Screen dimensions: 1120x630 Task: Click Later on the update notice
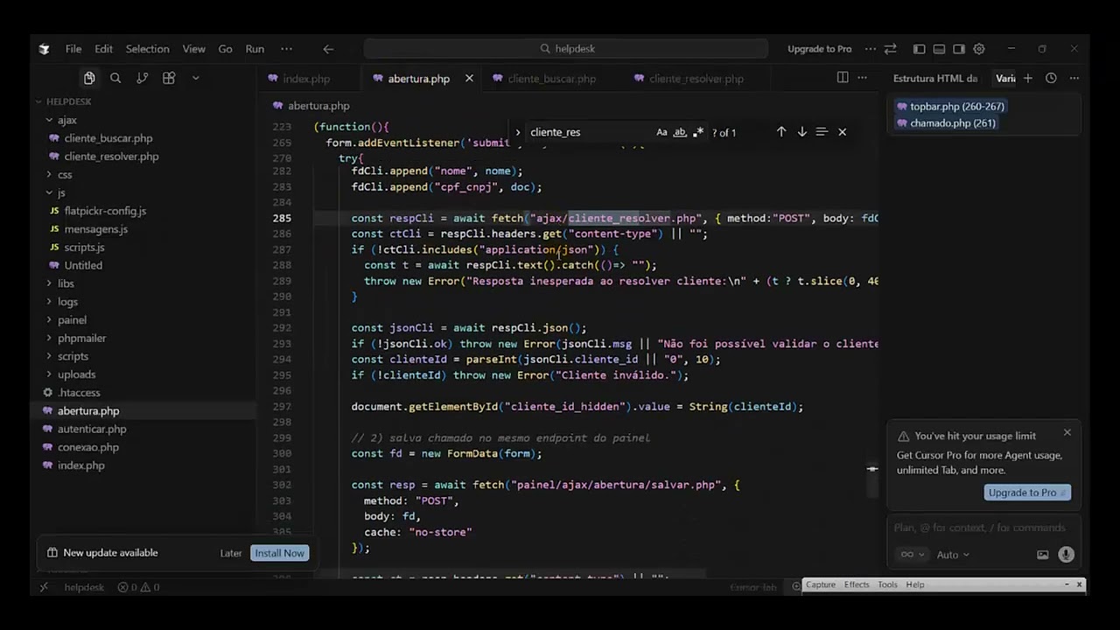[x=231, y=553]
